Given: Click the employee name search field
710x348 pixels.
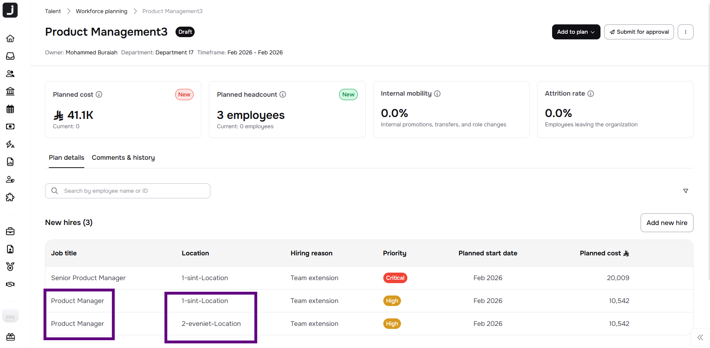Looking at the screenshot, I should pyautogui.click(x=128, y=191).
